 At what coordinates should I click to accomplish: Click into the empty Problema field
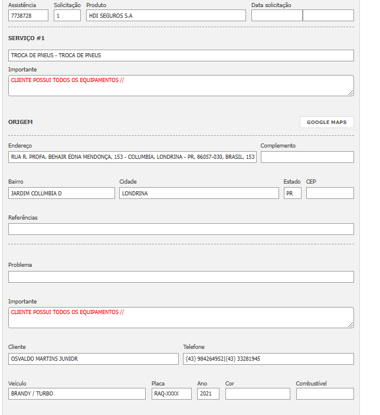click(181, 277)
